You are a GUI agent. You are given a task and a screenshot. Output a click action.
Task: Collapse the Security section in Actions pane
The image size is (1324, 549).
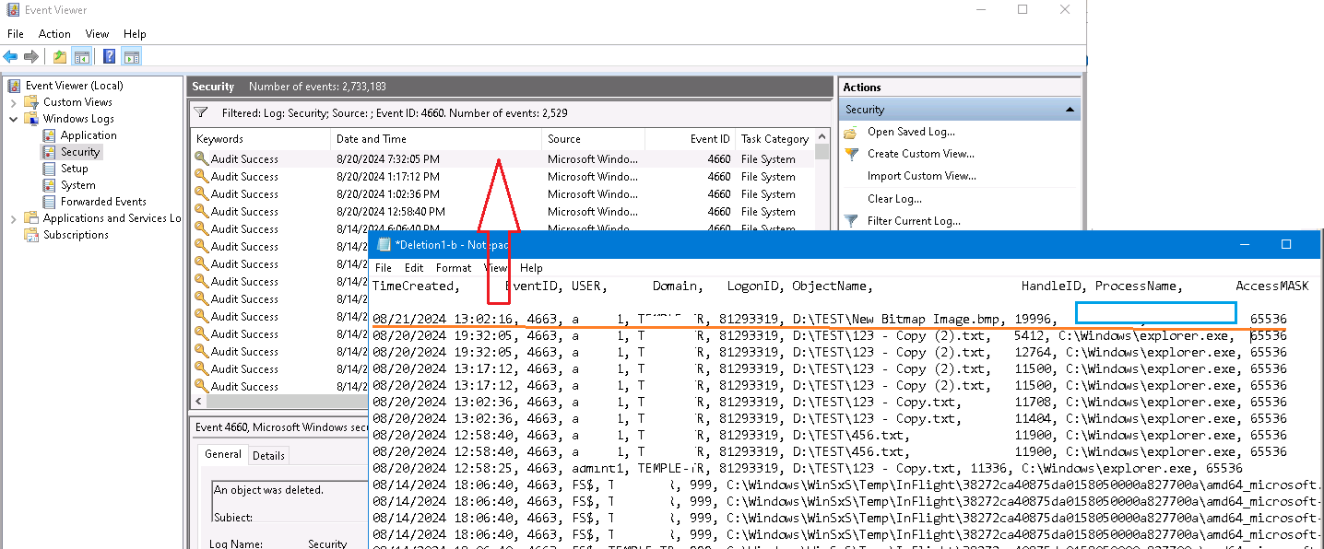coord(1070,110)
